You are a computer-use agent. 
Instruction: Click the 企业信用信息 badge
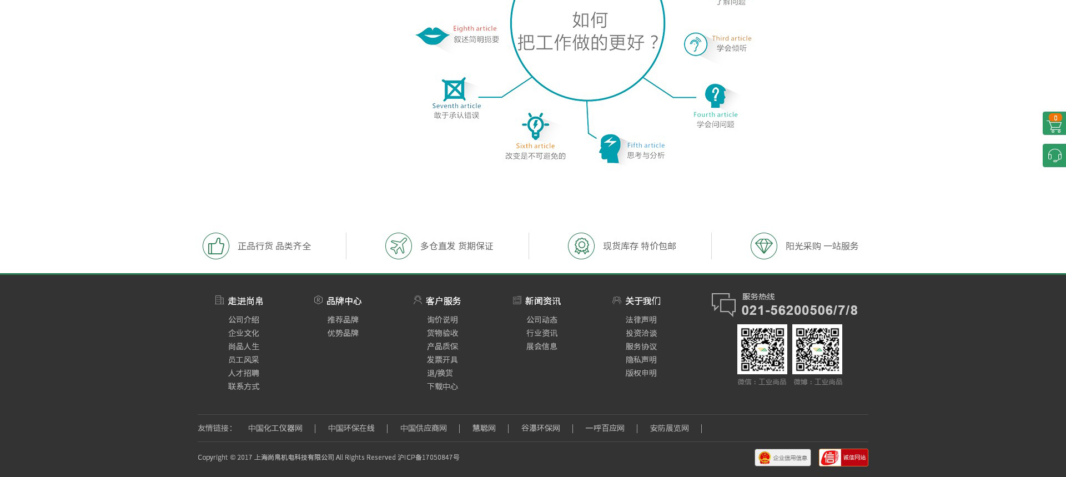pos(782,458)
